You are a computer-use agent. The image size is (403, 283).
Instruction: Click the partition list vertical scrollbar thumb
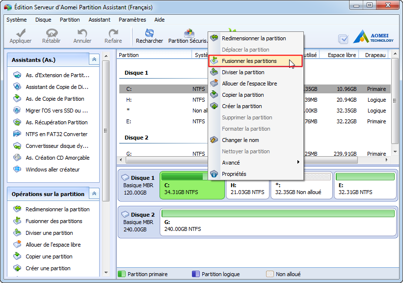(395, 101)
